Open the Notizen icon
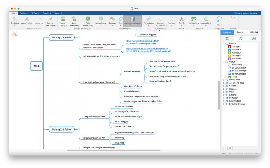The height and width of the screenshot is (168, 270). 171,19
